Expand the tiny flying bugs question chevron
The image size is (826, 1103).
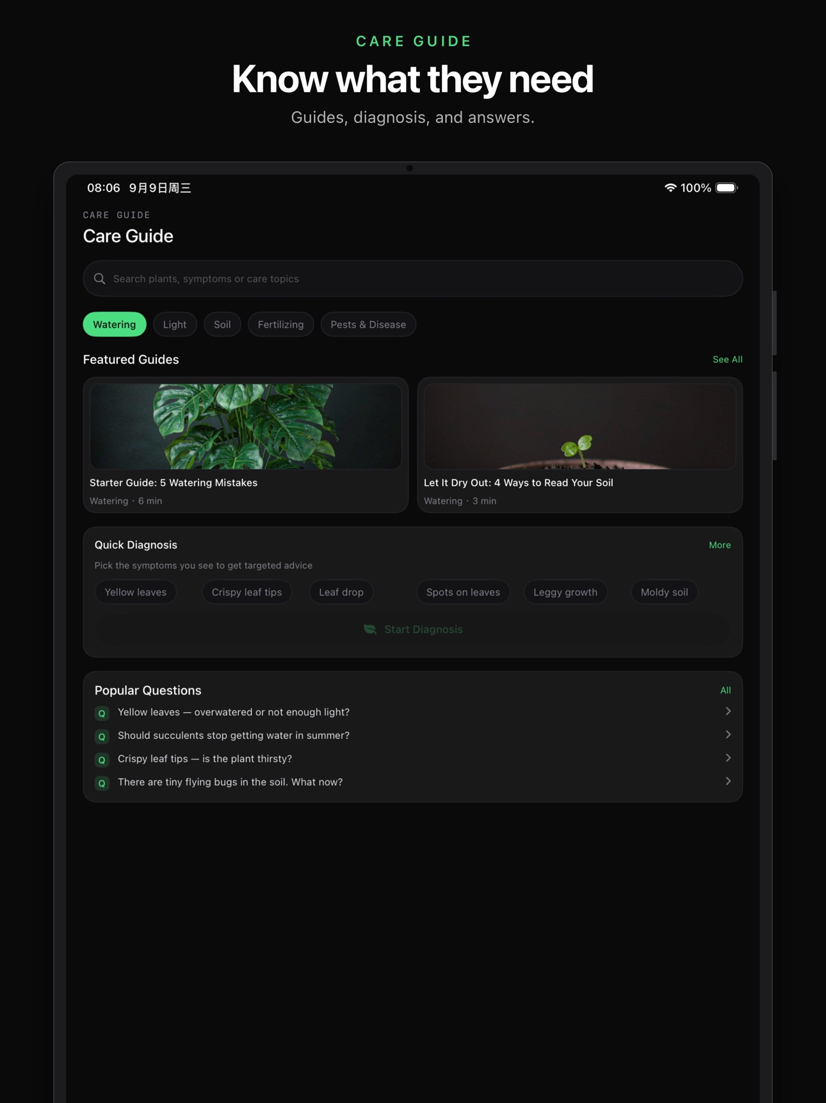pyautogui.click(x=728, y=781)
